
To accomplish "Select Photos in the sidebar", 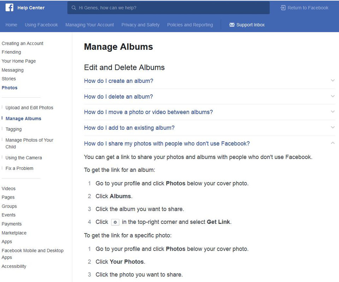I will [x=10, y=87].
